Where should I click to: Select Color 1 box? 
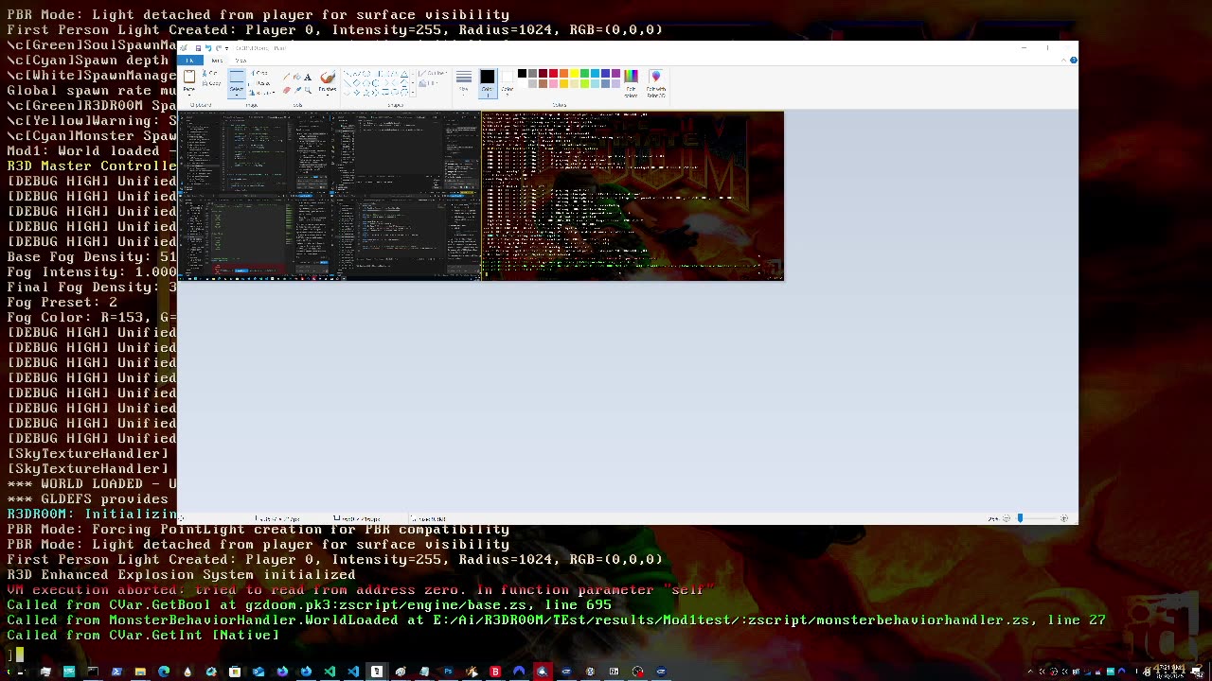pos(488,83)
